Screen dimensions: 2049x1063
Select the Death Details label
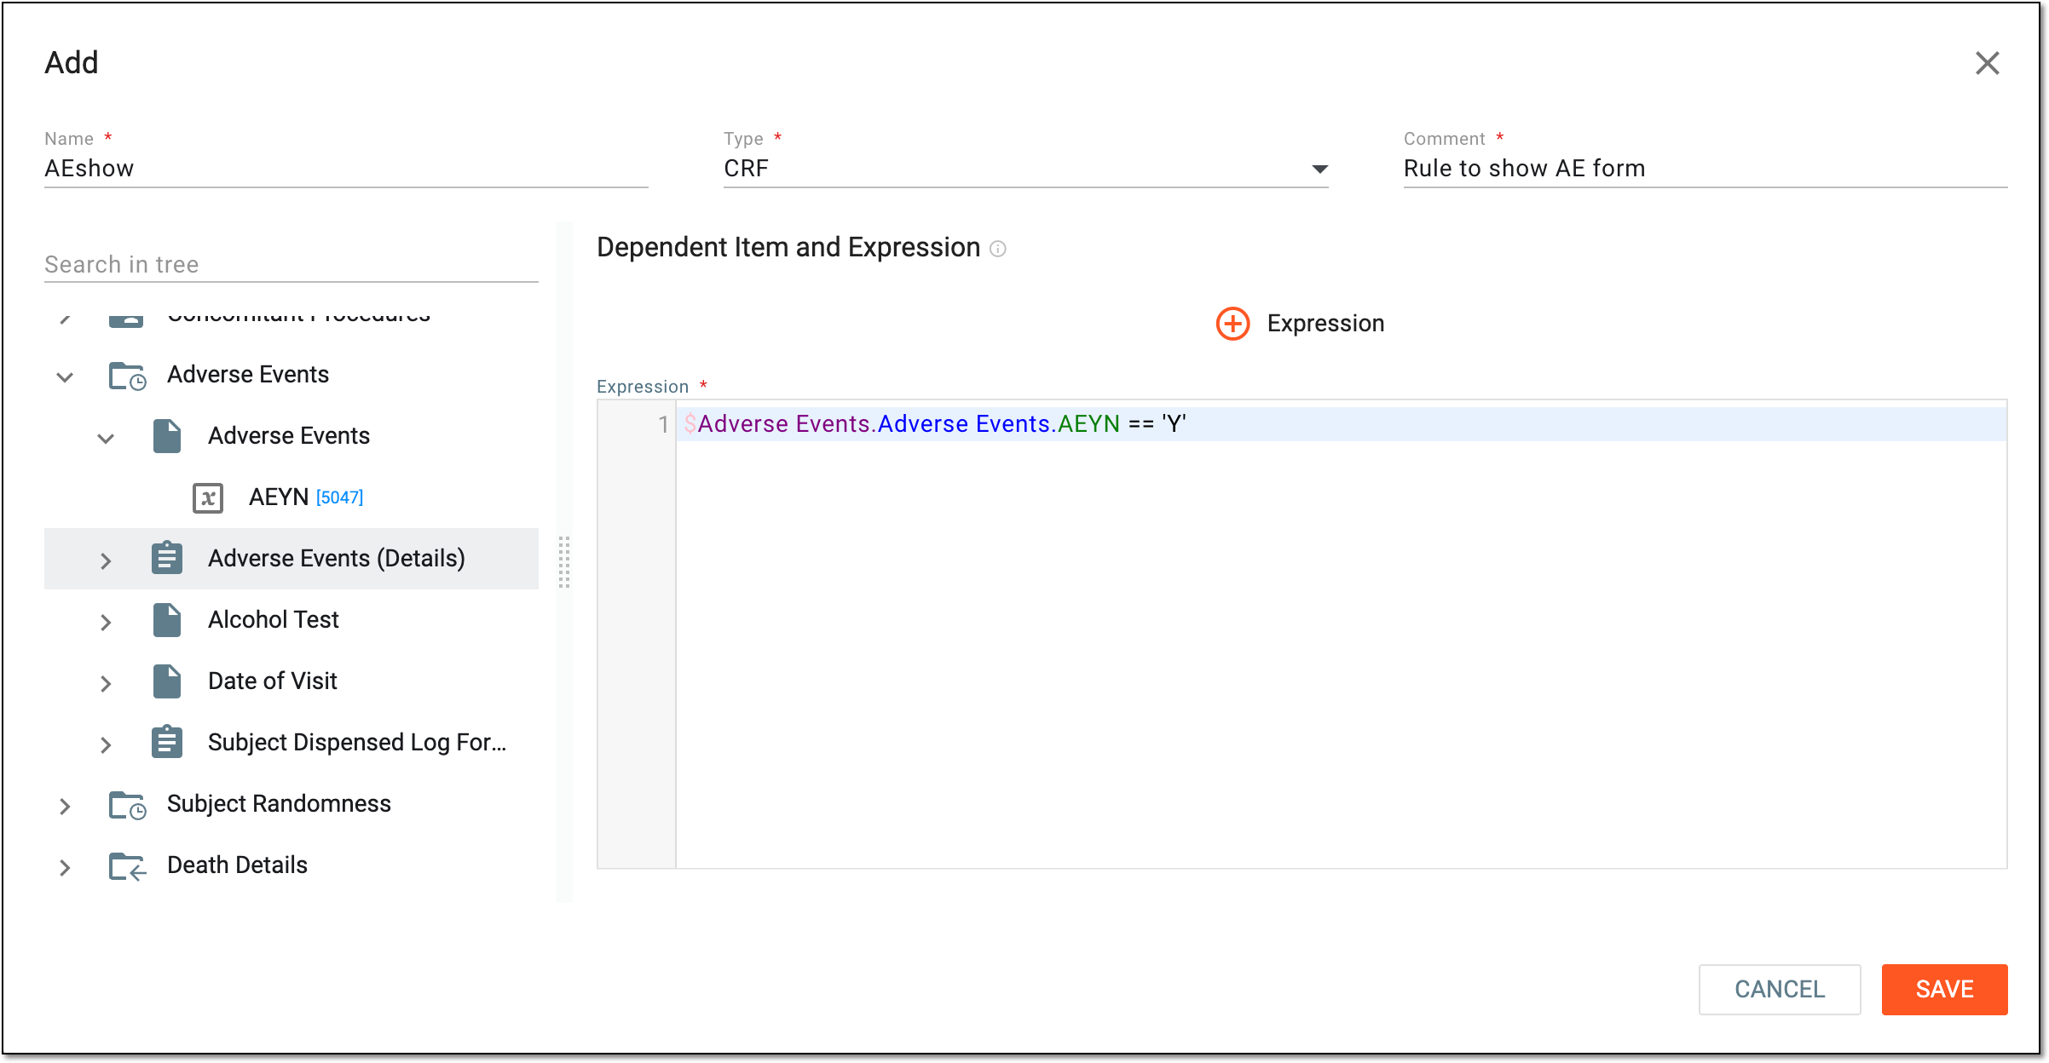(237, 865)
